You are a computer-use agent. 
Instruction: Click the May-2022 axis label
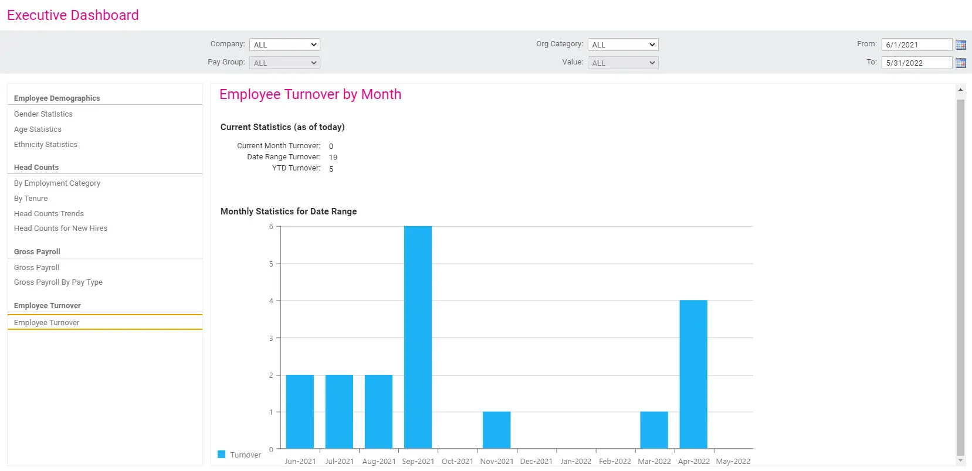coord(733,462)
